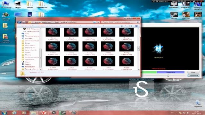Click the Explorer forward arrow button
This screenshot has width=205, height=115.
[24, 22]
